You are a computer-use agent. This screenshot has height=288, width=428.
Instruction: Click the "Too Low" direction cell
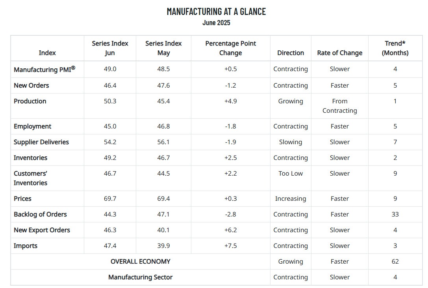coord(290,173)
